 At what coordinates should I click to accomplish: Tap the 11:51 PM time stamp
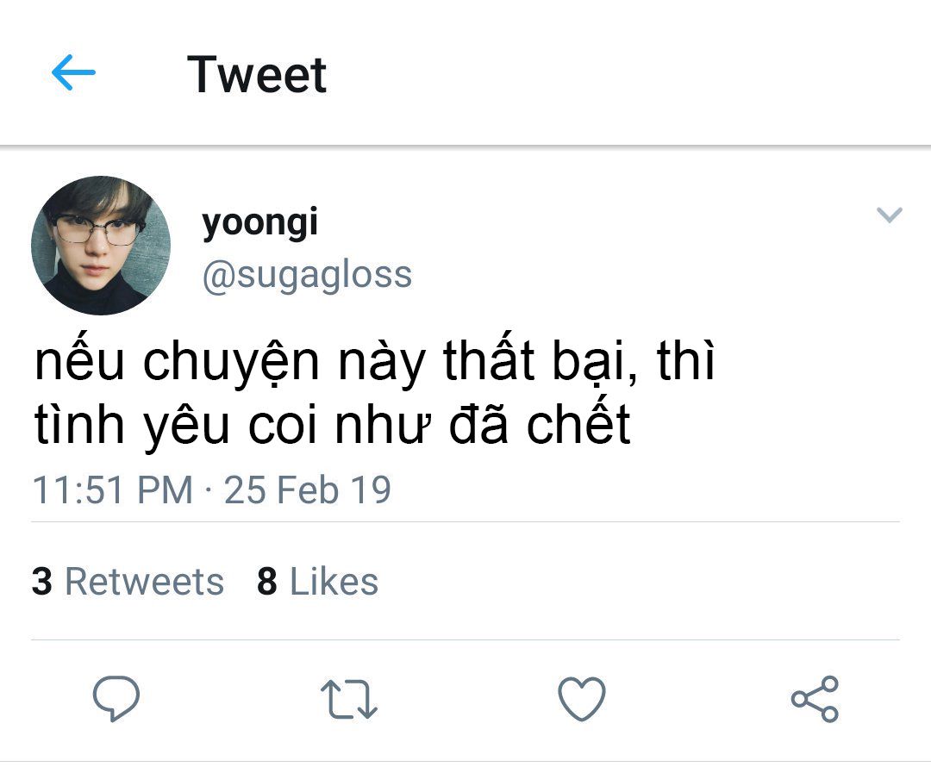pos(112,490)
